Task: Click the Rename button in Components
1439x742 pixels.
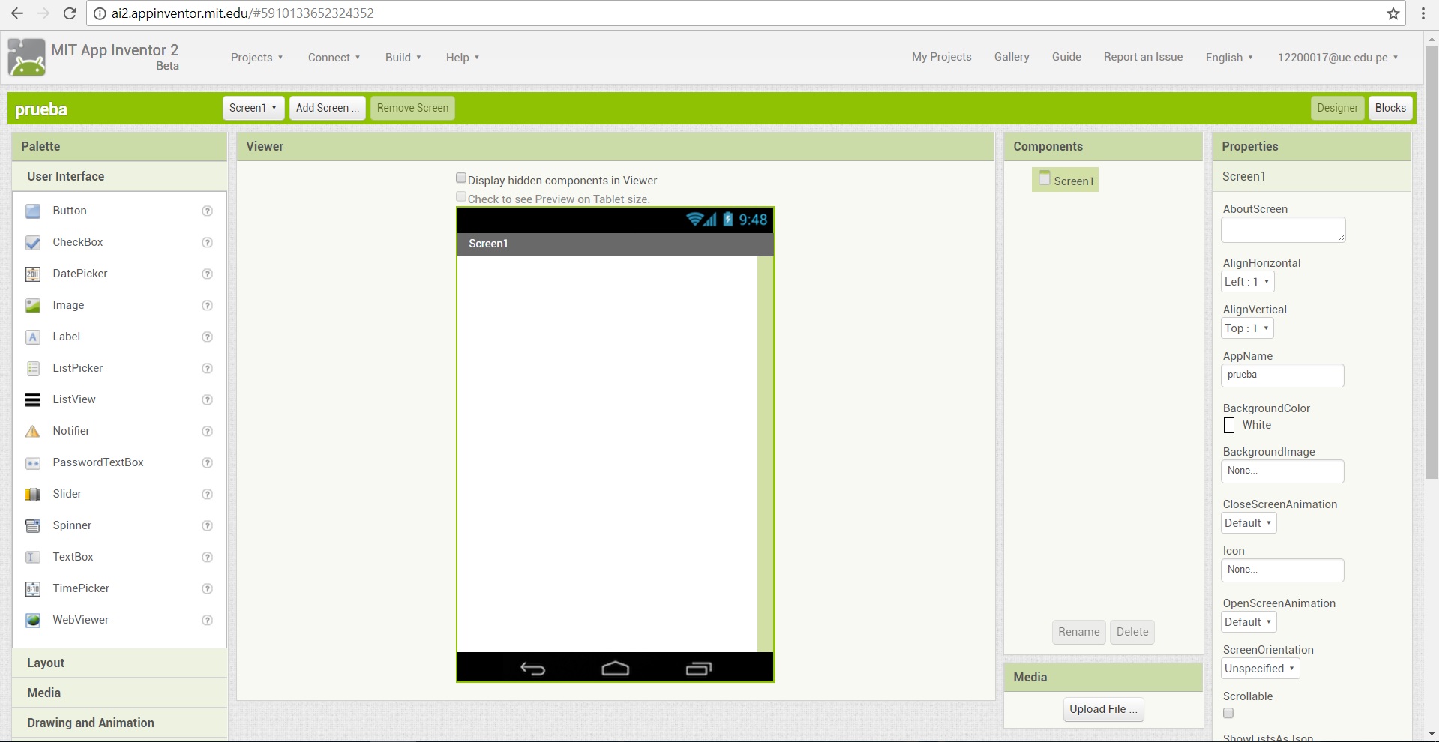Action: pyautogui.click(x=1078, y=632)
